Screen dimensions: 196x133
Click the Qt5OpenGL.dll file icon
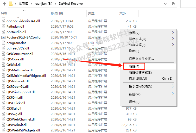click(x=3, y=86)
